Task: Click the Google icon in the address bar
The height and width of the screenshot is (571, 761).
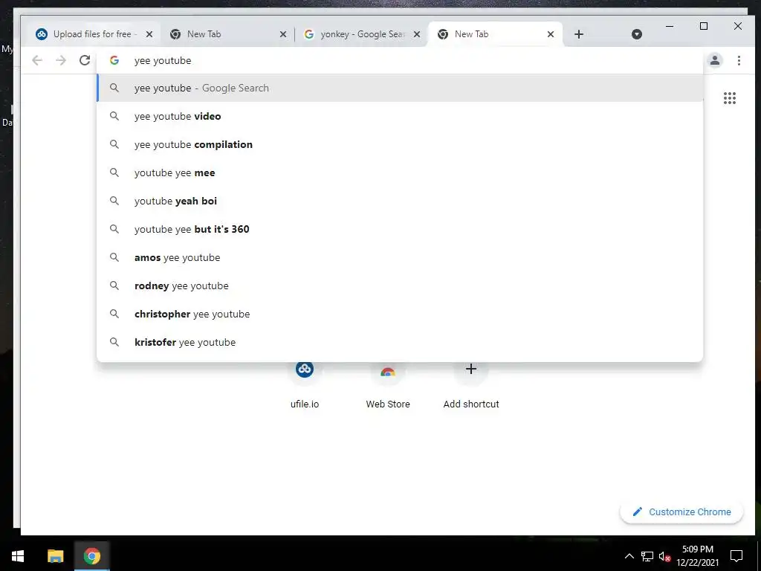Action: tap(114, 60)
